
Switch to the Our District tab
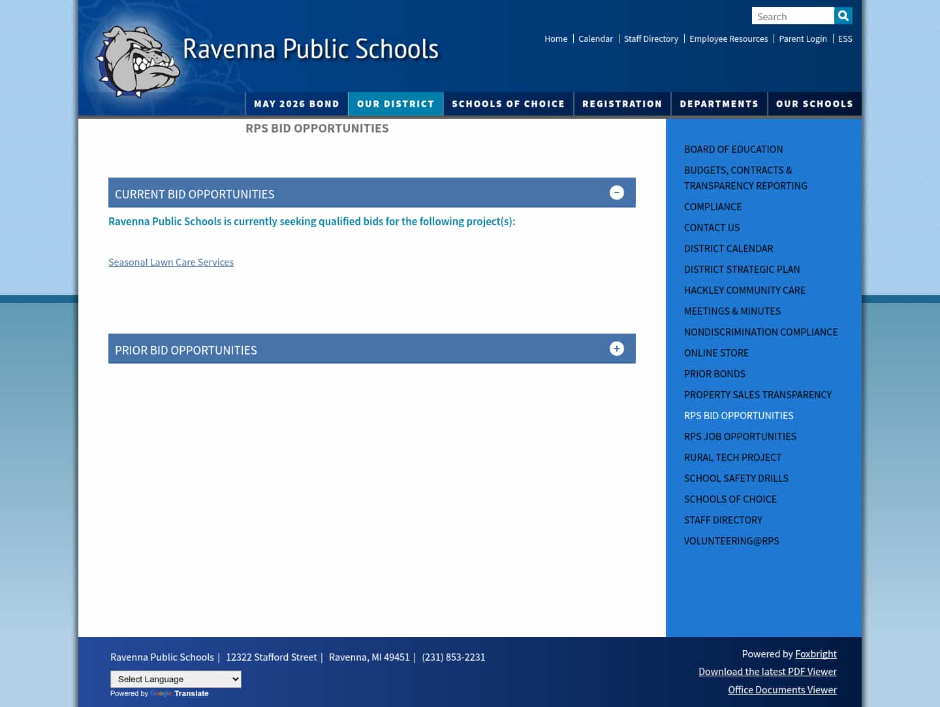pyautogui.click(x=396, y=103)
